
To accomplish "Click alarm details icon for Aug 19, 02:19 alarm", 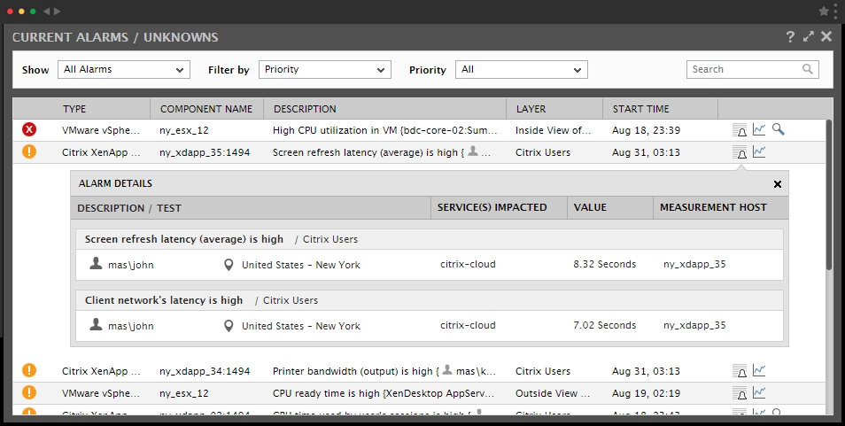I will point(740,393).
